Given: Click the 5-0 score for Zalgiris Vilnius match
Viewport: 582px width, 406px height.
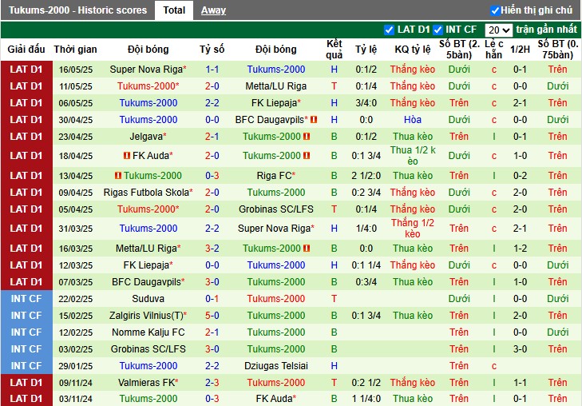Looking at the screenshot, I should [212, 316].
